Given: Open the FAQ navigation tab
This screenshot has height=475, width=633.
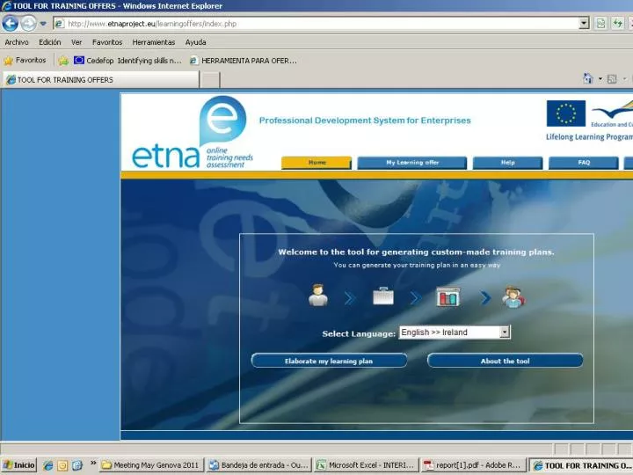Looking at the screenshot, I should coord(584,163).
